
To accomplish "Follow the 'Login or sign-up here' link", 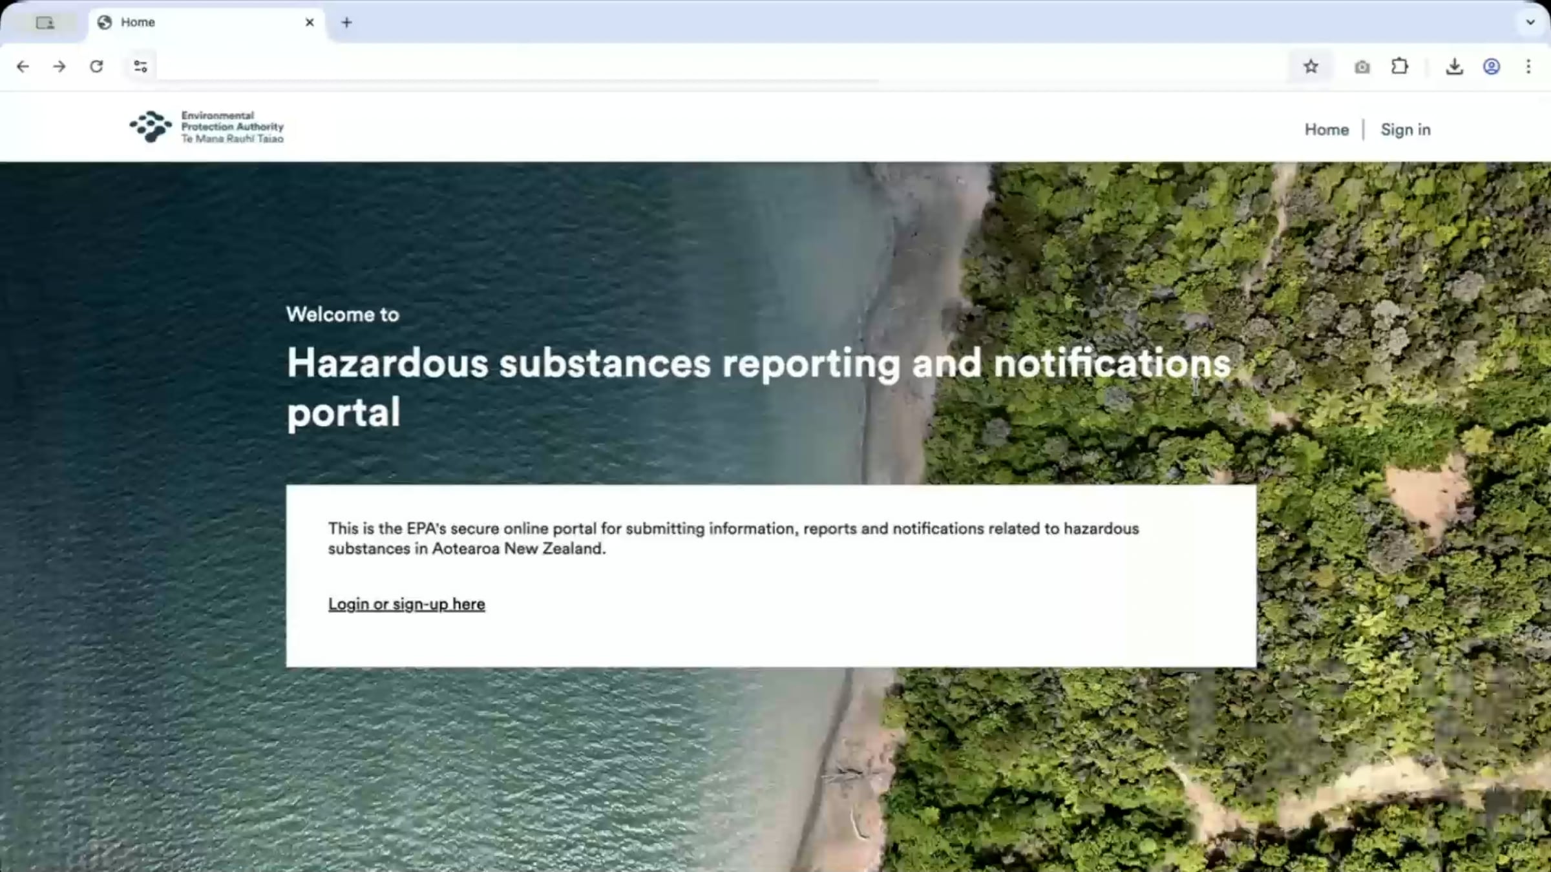I will coord(406,605).
